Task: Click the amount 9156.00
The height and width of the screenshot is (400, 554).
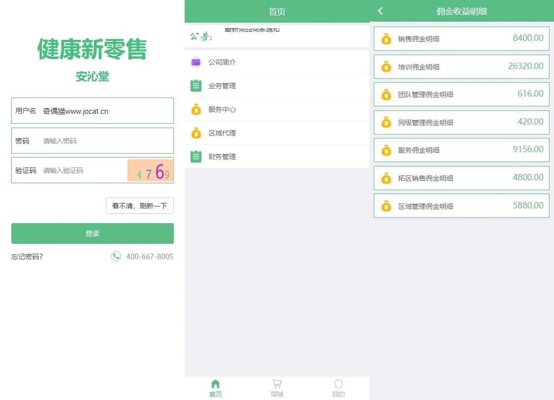Action: 528,149
